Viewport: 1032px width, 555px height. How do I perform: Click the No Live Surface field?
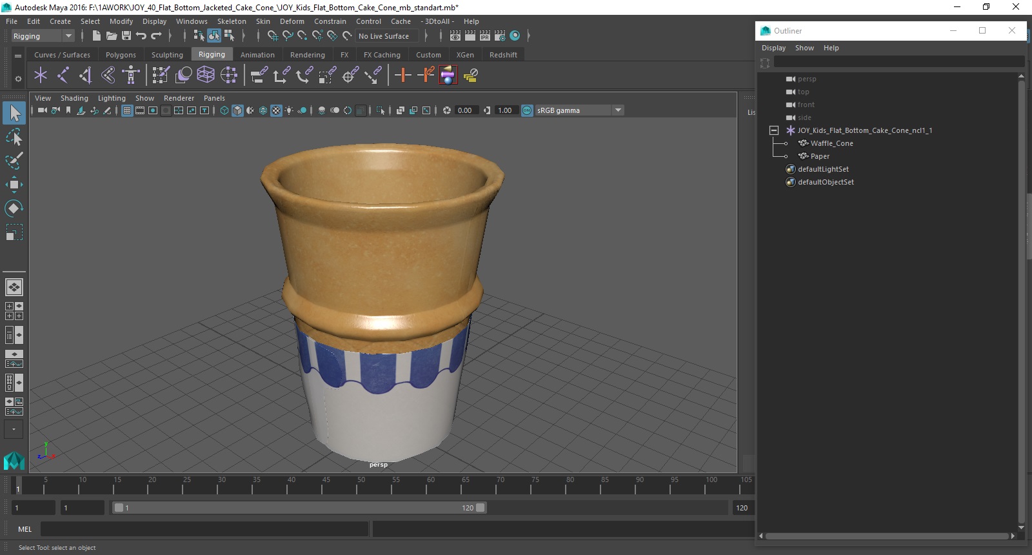[388, 36]
